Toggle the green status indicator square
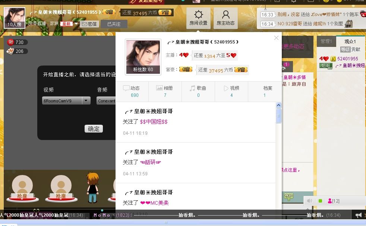 [320, 201]
